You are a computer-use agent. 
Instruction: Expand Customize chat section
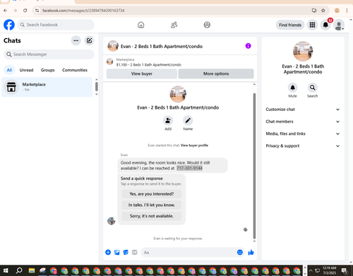[303, 109]
